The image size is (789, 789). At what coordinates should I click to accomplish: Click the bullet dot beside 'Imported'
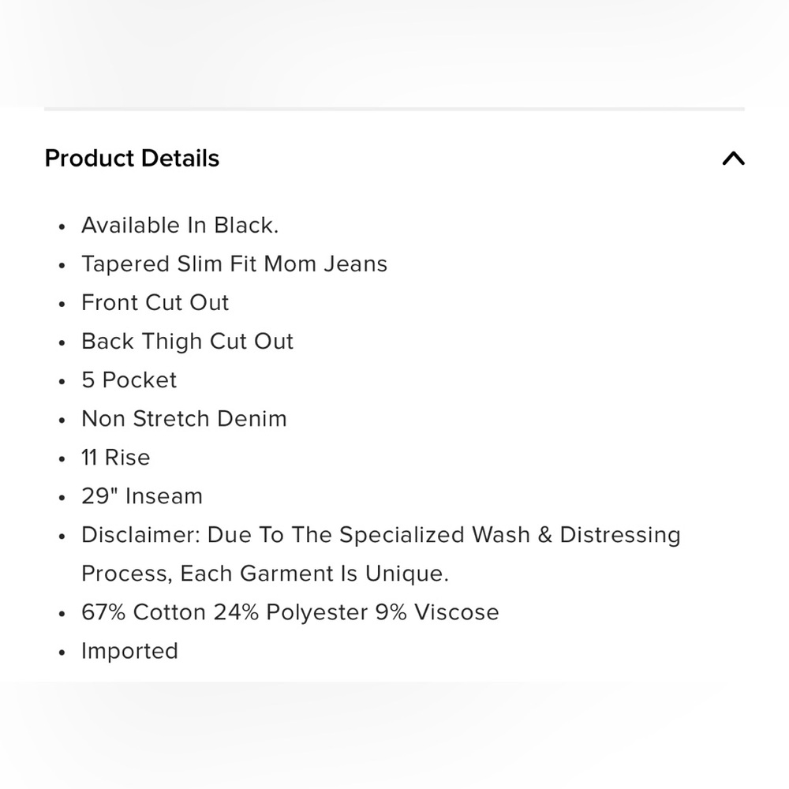(62, 653)
